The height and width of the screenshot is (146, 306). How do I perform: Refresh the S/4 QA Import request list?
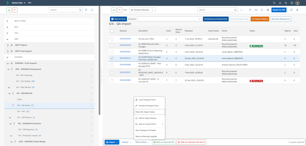(x=262, y=10)
